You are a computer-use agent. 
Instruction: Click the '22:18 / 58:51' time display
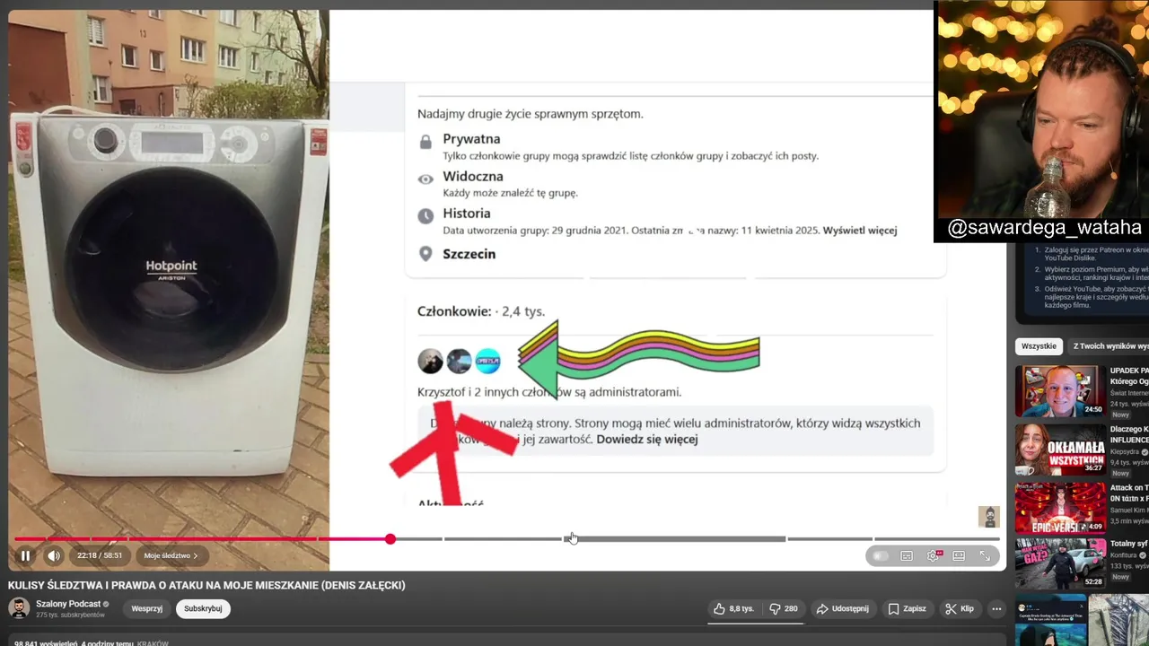tap(99, 555)
